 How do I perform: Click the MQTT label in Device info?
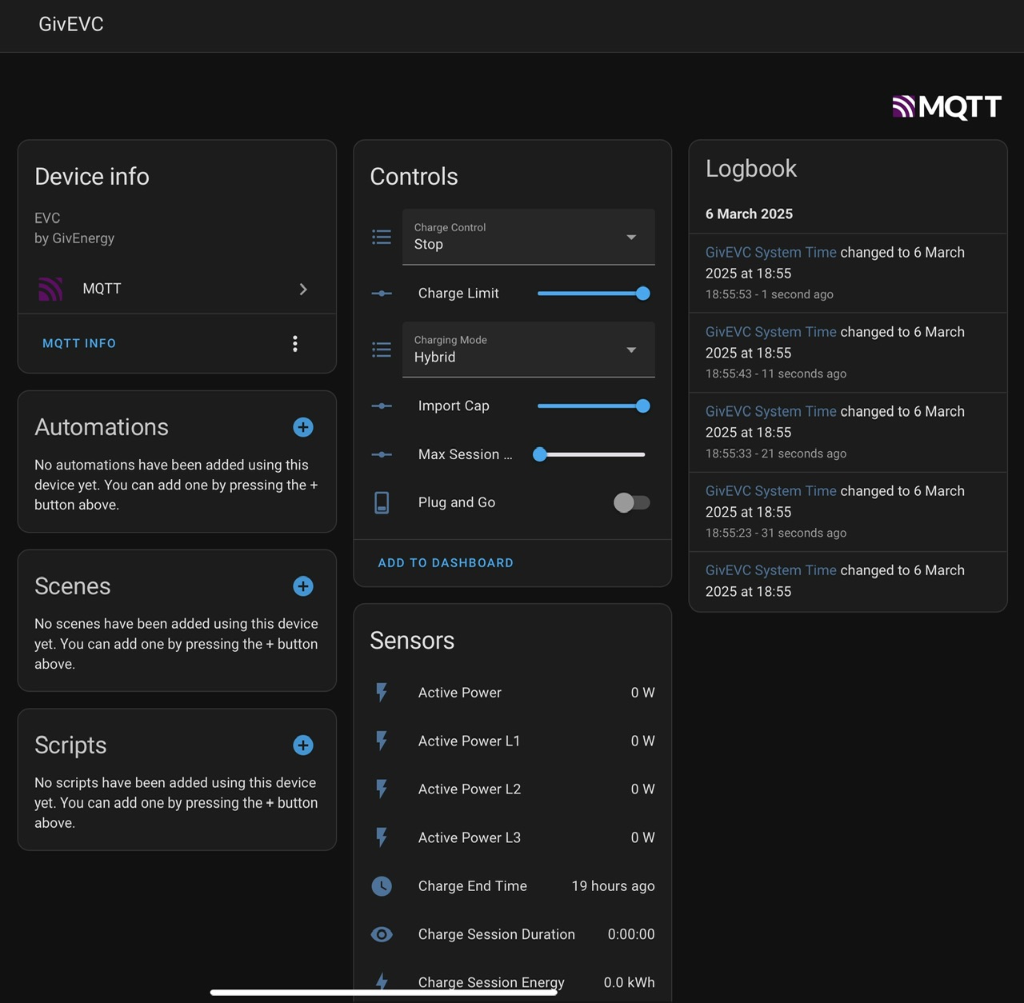pyautogui.click(x=102, y=289)
